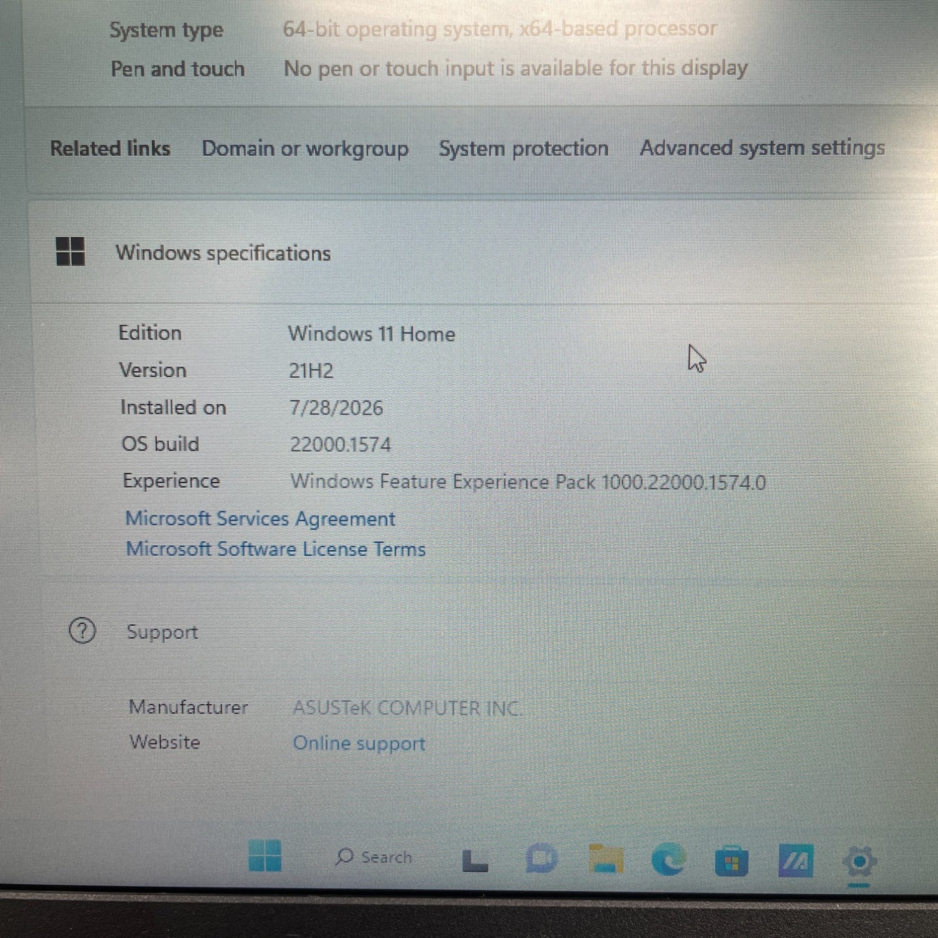Open the Online support website link
The image size is (938, 938).
pos(359,743)
